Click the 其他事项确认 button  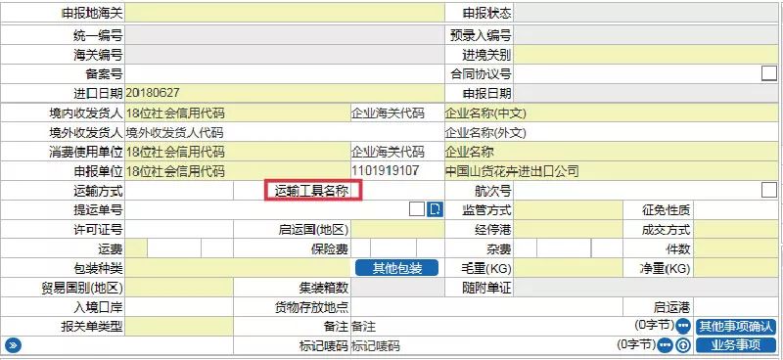pos(736,327)
